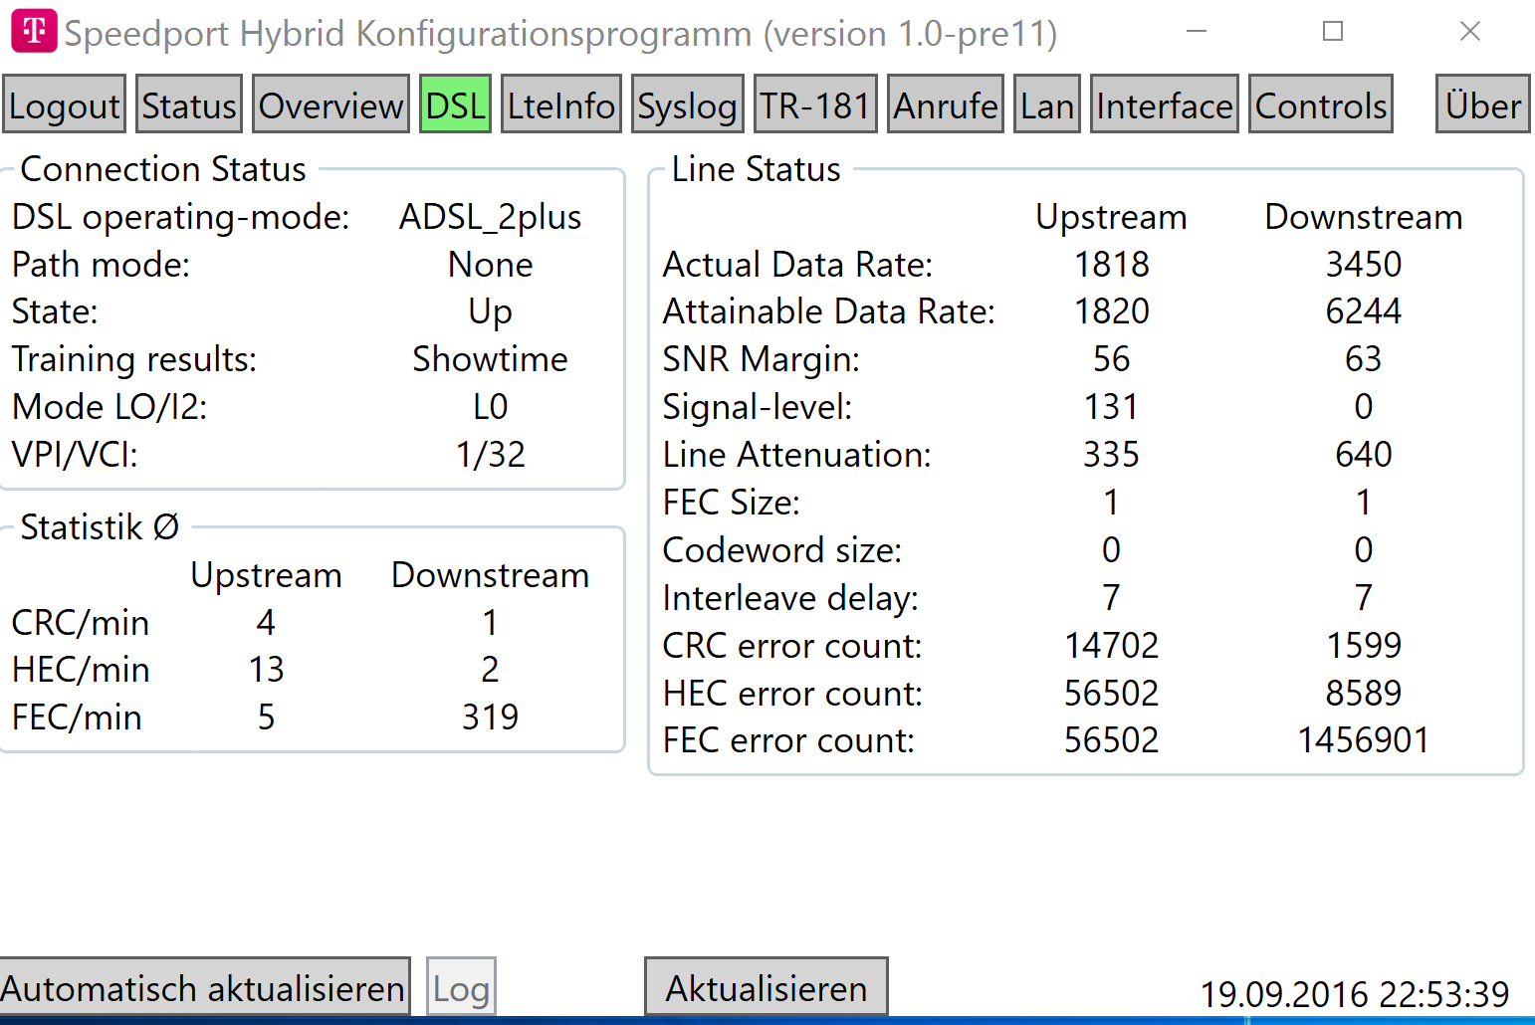Click the Codeword size label
1535x1025 pixels.
click(782, 550)
